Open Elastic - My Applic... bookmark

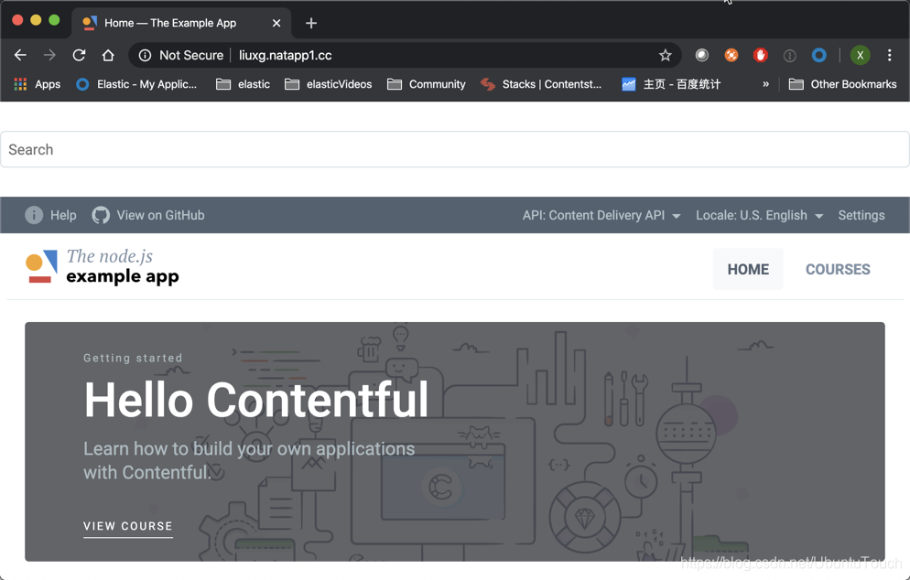coord(136,84)
